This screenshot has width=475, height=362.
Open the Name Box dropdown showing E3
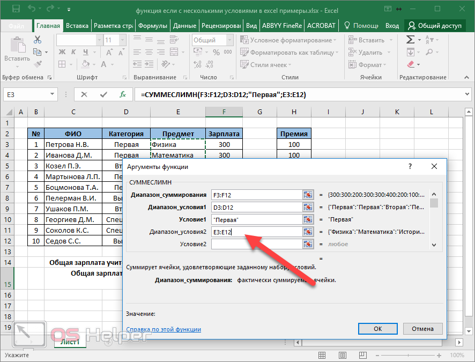[x=52, y=94]
